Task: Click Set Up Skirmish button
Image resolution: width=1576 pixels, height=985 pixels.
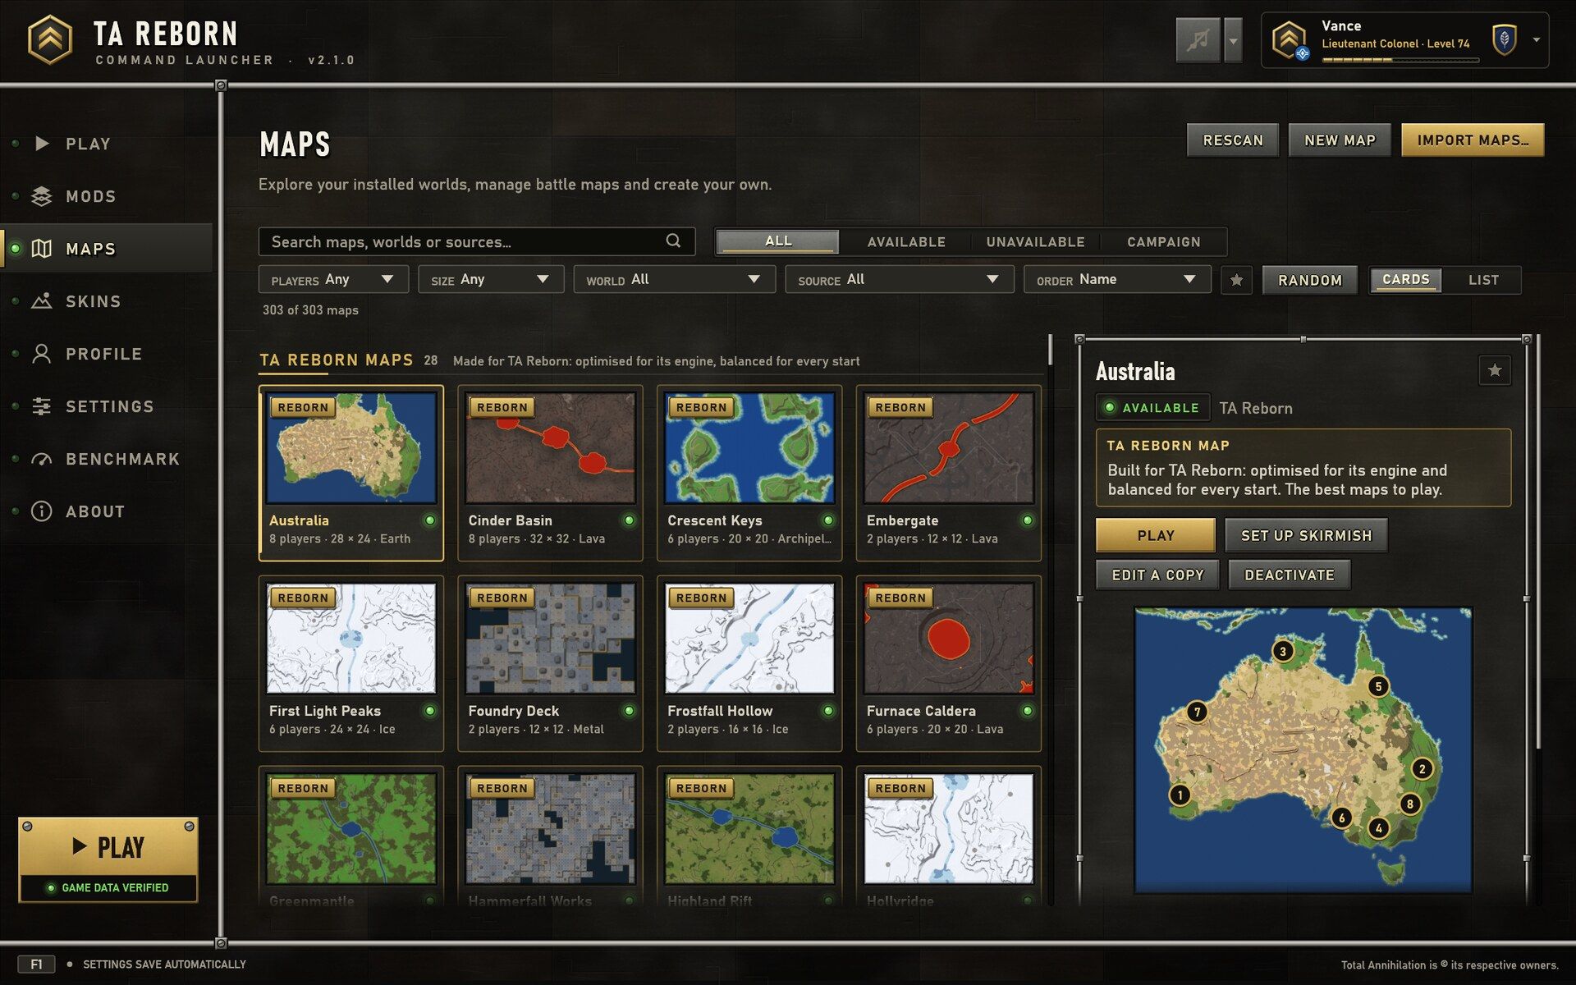Action: click(x=1306, y=535)
